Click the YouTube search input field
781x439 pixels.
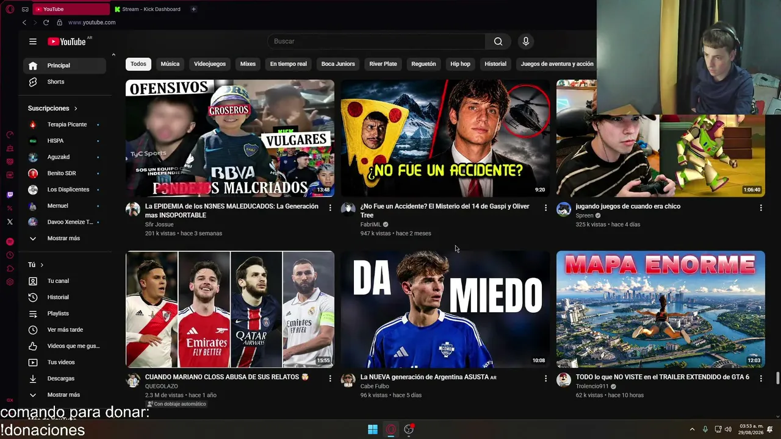(376, 41)
